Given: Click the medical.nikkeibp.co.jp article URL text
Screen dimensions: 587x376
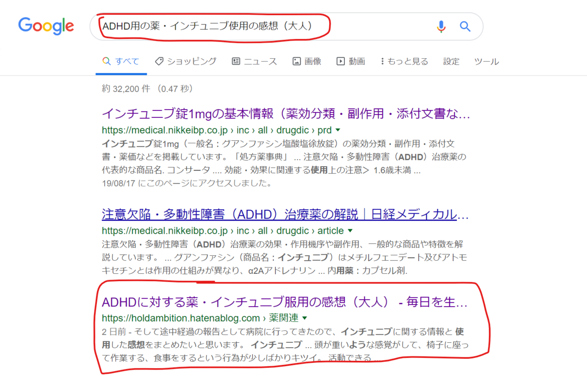Looking at the screenshot, I should click(222, 231).
